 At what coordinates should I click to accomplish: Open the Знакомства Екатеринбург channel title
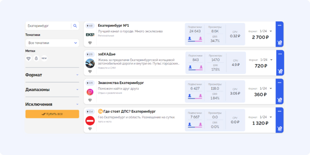coord(121,83)
